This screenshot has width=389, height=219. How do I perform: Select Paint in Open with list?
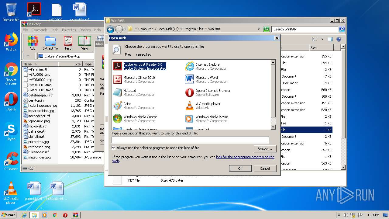(134, 106)
